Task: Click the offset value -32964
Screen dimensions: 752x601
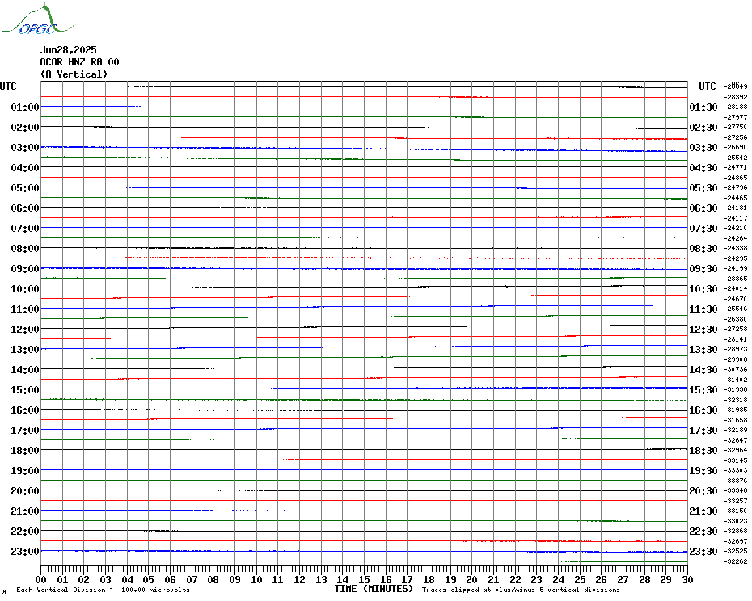Action: (x=736, y=451)
